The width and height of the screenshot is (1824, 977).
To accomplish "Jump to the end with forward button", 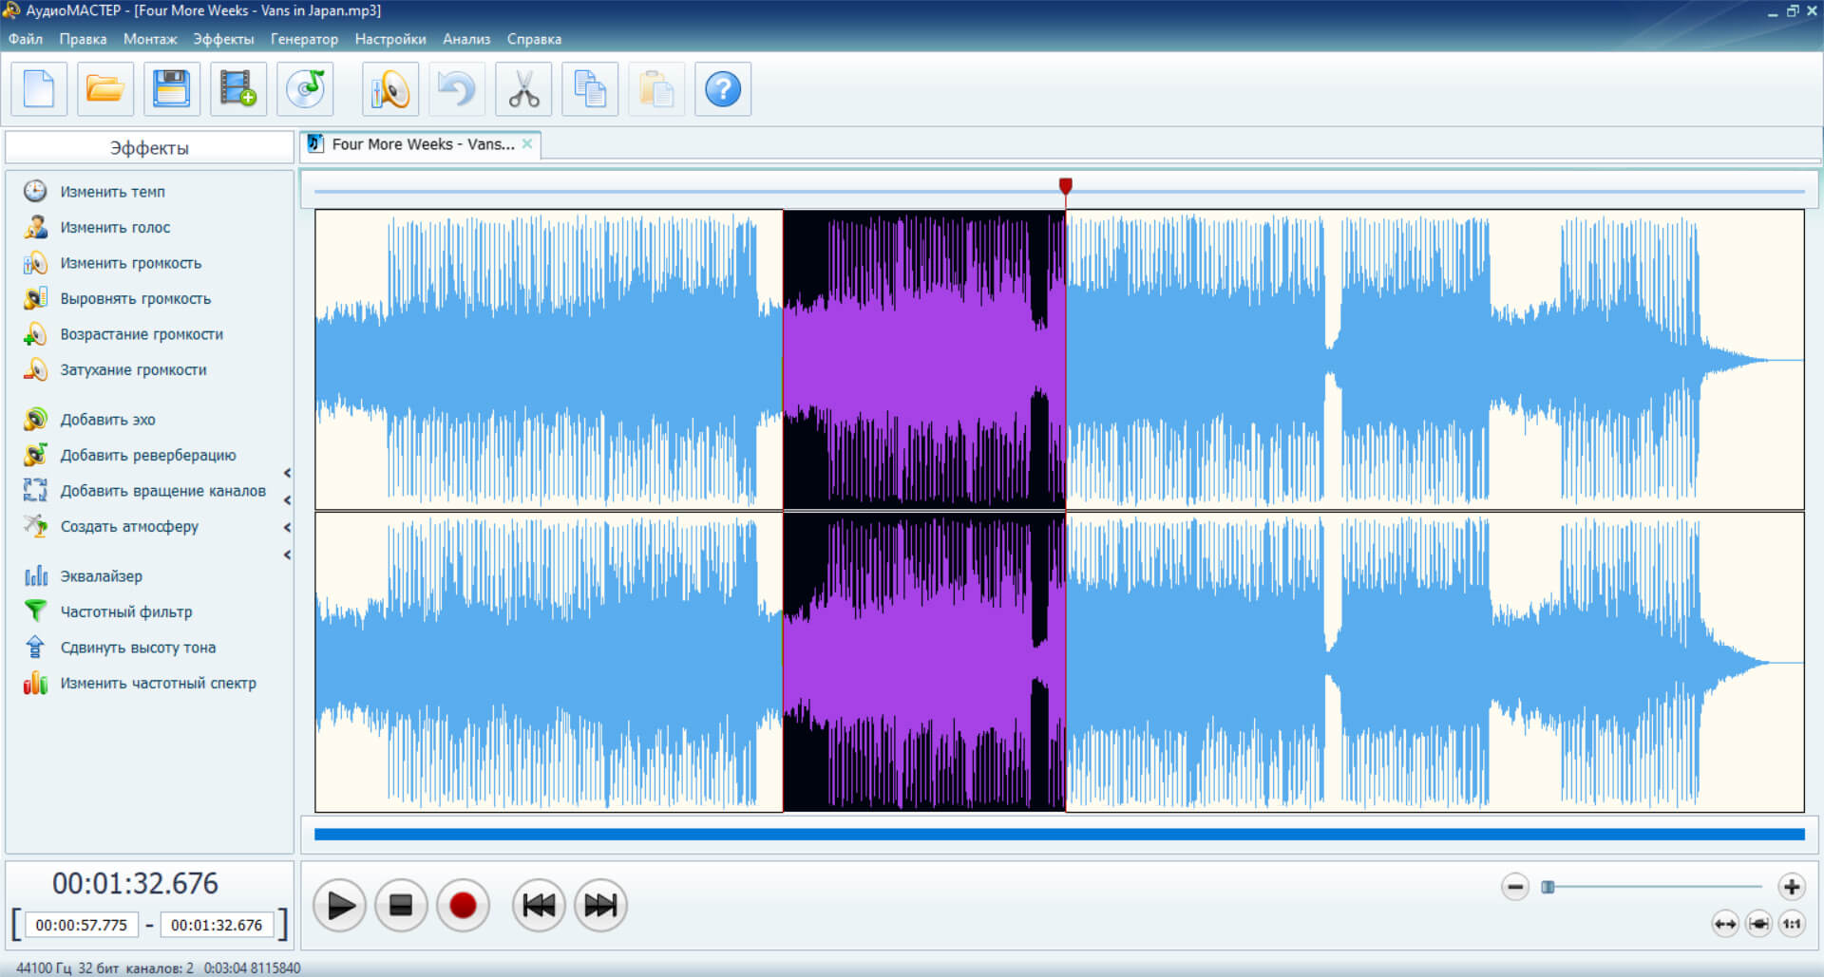I will (x=600, y=906).
